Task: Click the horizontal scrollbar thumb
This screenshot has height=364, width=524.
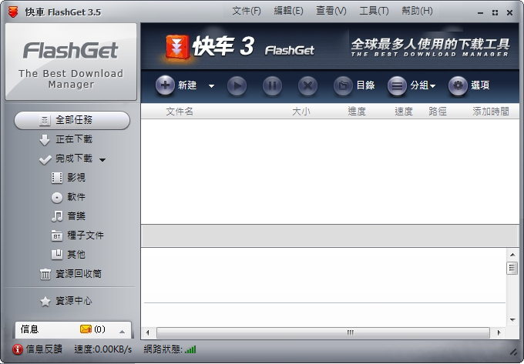Action: pyautogui.click(x=323, y=332)
